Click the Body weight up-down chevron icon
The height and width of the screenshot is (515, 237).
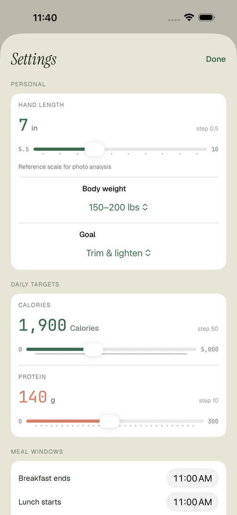(x=145, y=207)
